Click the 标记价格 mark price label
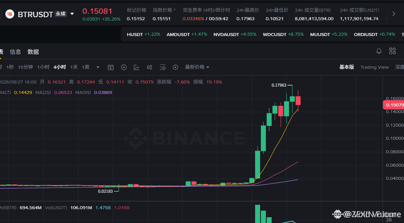Screen dimensions: 404x223 tap(136, 10)
